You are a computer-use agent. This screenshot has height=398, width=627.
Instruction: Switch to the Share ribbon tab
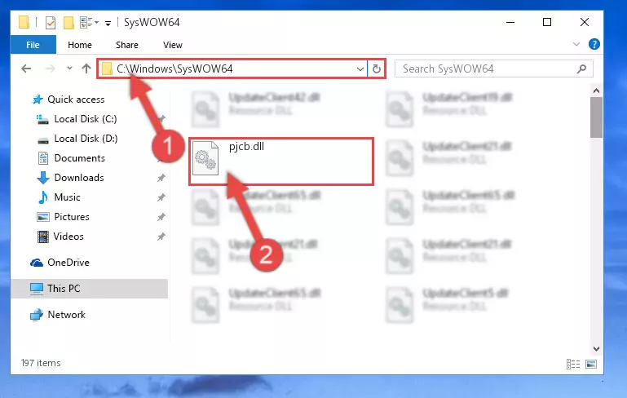(127, 45)
